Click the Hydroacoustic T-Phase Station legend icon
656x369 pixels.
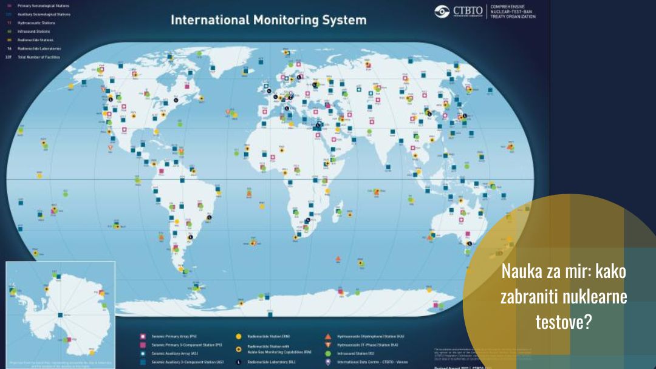328,345
